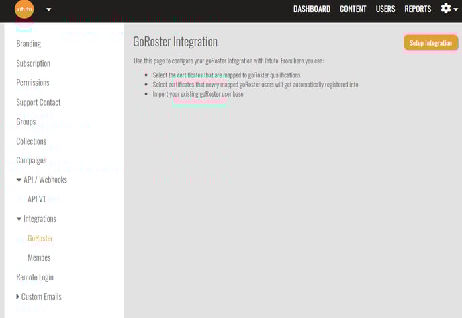Click the GoRoster Integration heading
Viewport: 462px width, 318px height.
[175, 42]
